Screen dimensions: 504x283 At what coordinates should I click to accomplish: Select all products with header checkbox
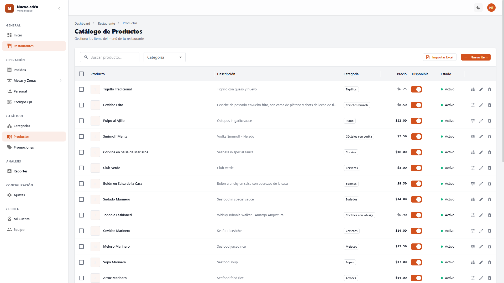point(81,74)
